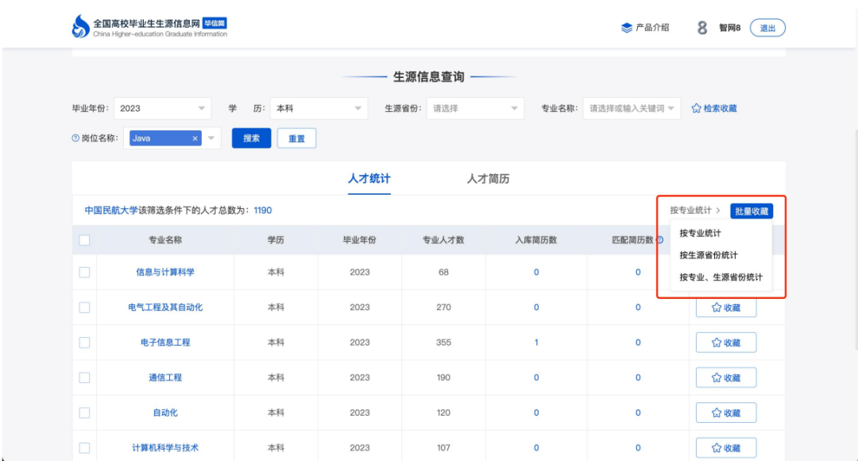
Task: Click the user avatar icon near 智网8
Action: coord(702,28)
